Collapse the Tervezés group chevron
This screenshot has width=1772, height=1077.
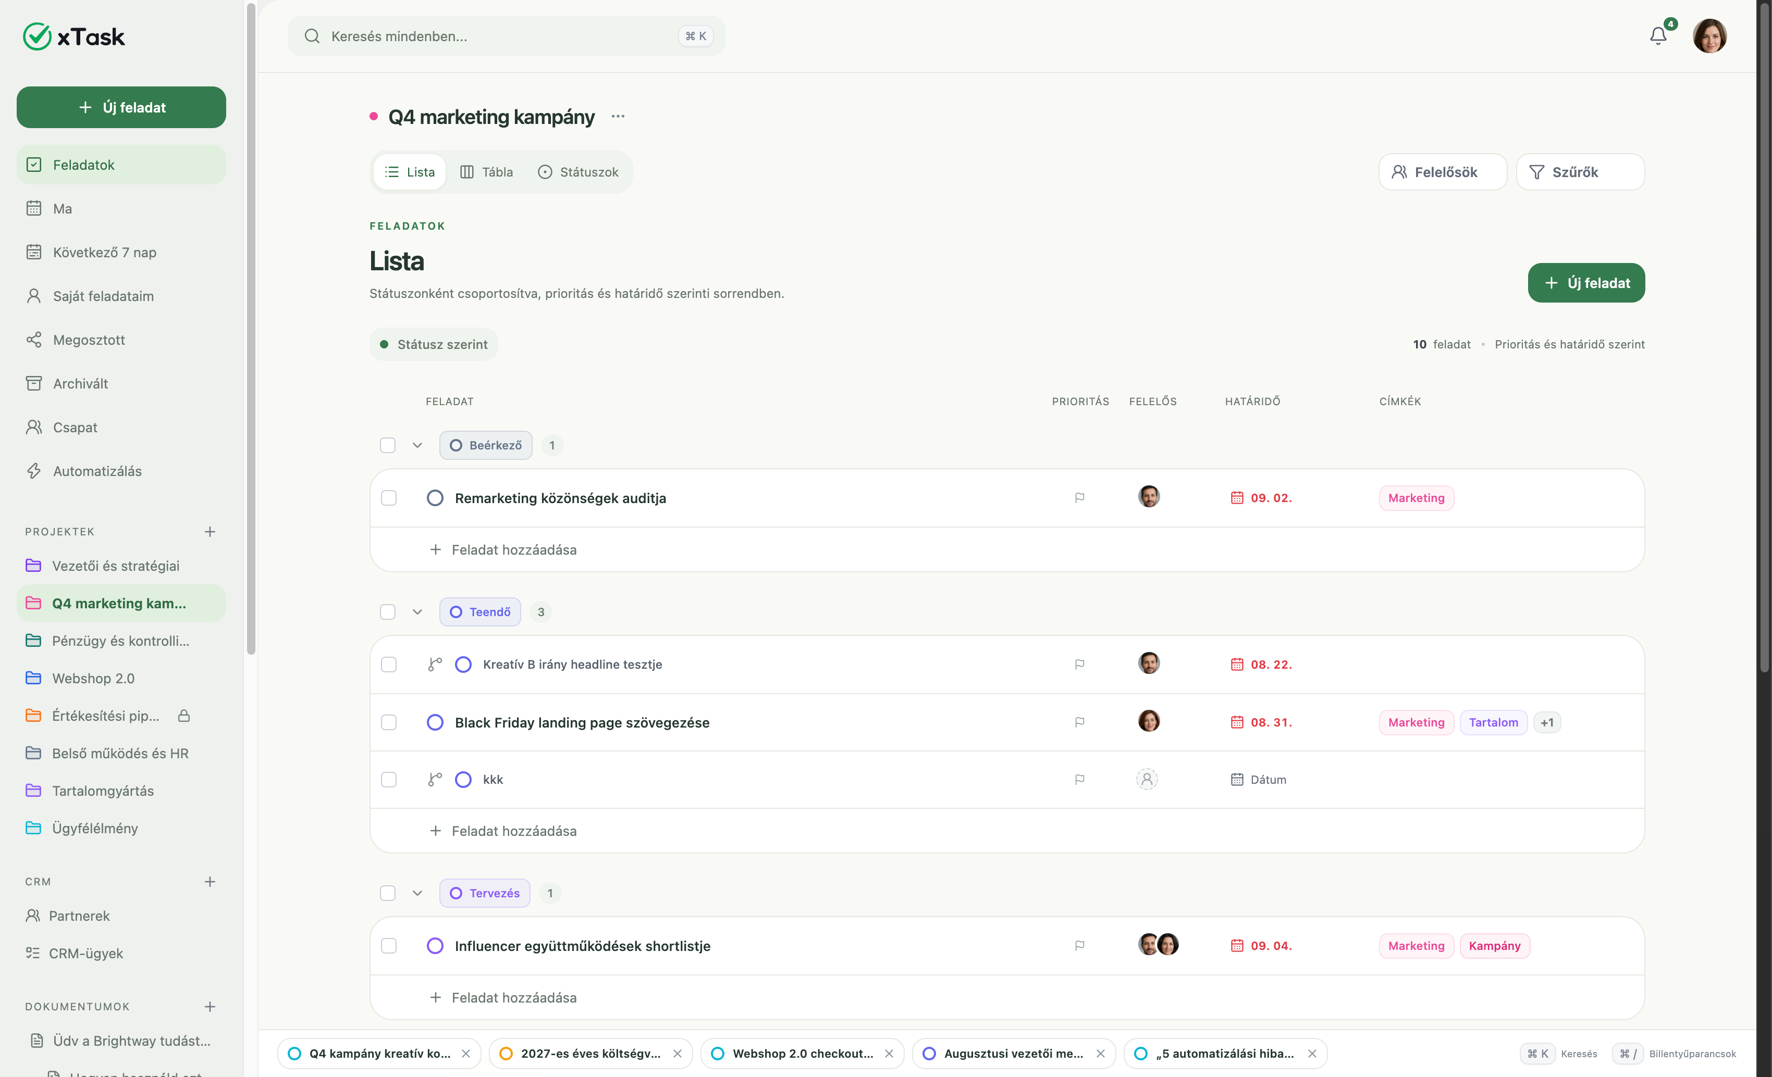point(417,893)
